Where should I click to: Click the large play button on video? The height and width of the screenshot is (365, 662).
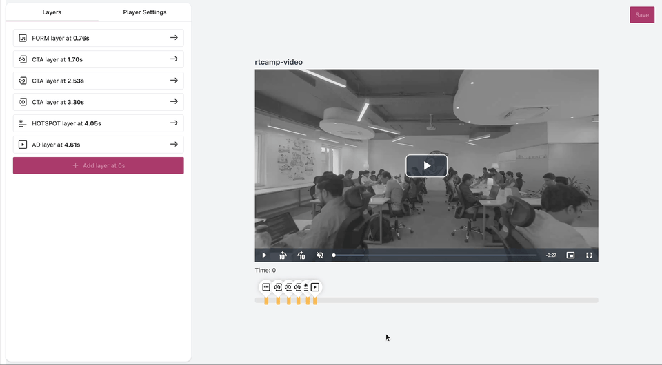pyautogui.click(x=426, y=166)
